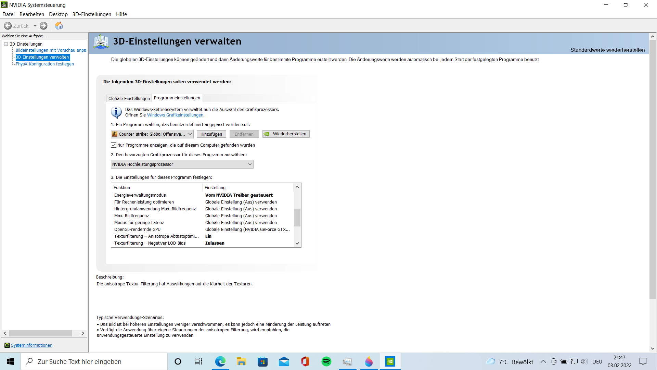The image size is (657, 370).
Task: Click the settings list vertical scrollbar thumb
Action: coord(297,217)
